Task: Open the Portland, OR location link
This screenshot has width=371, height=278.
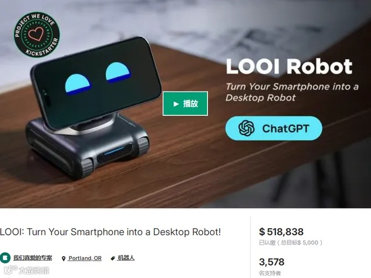Action: tap(85, 258)
